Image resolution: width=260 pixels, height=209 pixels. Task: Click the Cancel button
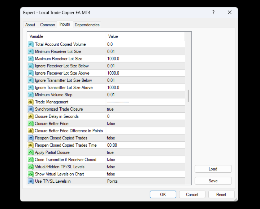(192, 195)
